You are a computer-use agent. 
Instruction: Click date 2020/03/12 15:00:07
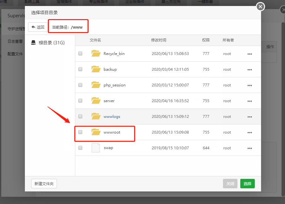170,85
